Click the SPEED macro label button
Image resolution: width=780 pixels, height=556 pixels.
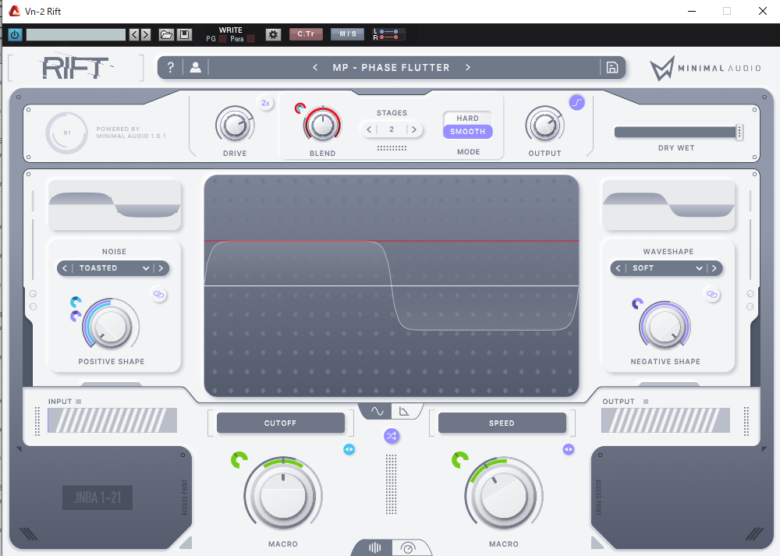coord(502,423)
